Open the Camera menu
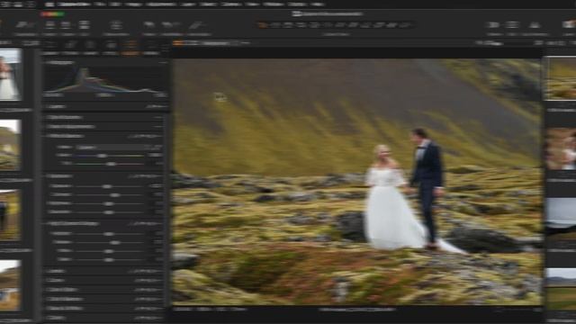This screenshot has height=324, width=576. 231,4
